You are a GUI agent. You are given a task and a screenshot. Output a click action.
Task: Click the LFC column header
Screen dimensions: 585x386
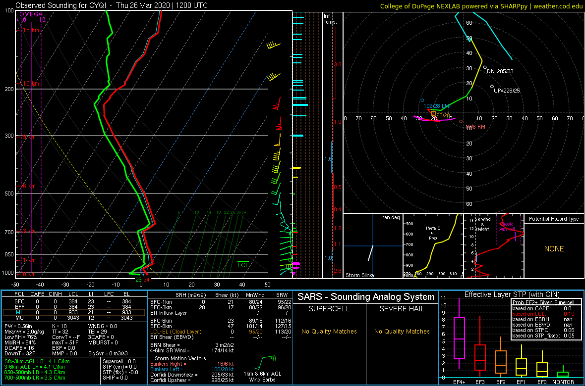[x=109, y=294]
